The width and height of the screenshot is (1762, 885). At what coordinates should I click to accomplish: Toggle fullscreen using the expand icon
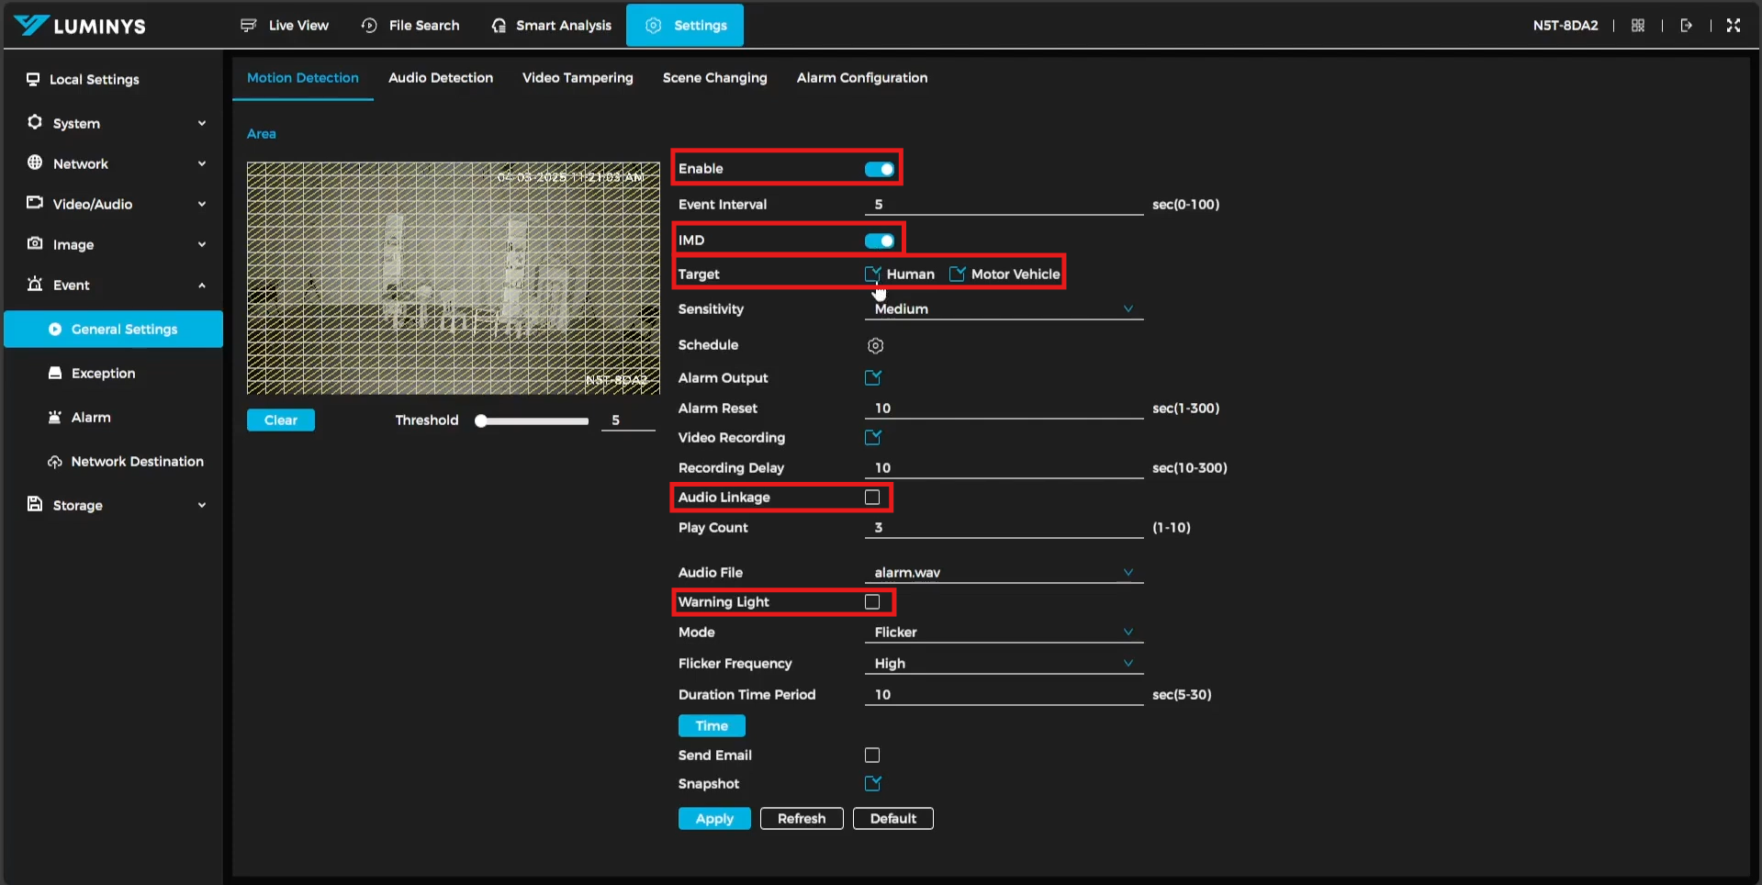click(1733, 26)
